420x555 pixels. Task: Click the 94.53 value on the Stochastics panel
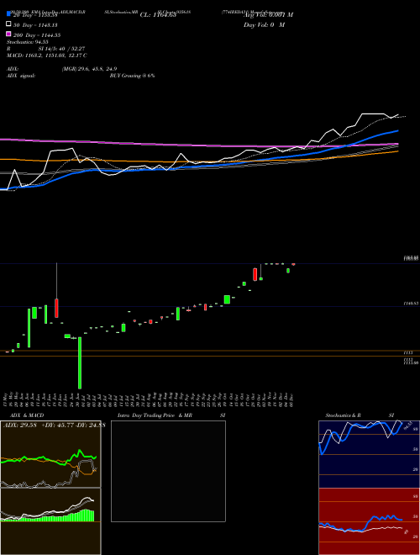[x=408, y=424]
